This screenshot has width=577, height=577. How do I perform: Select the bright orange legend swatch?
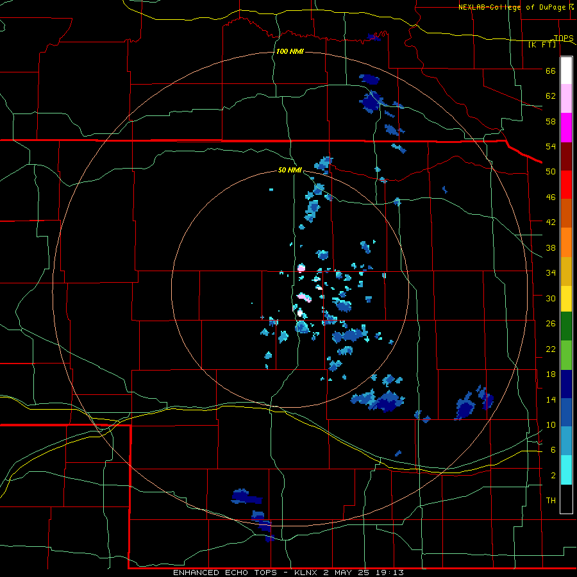click(566, 242)
